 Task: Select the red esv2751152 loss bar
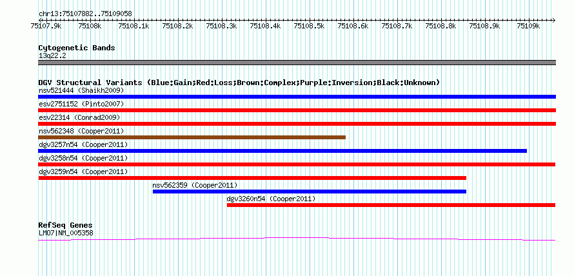[x=297, y=110]
